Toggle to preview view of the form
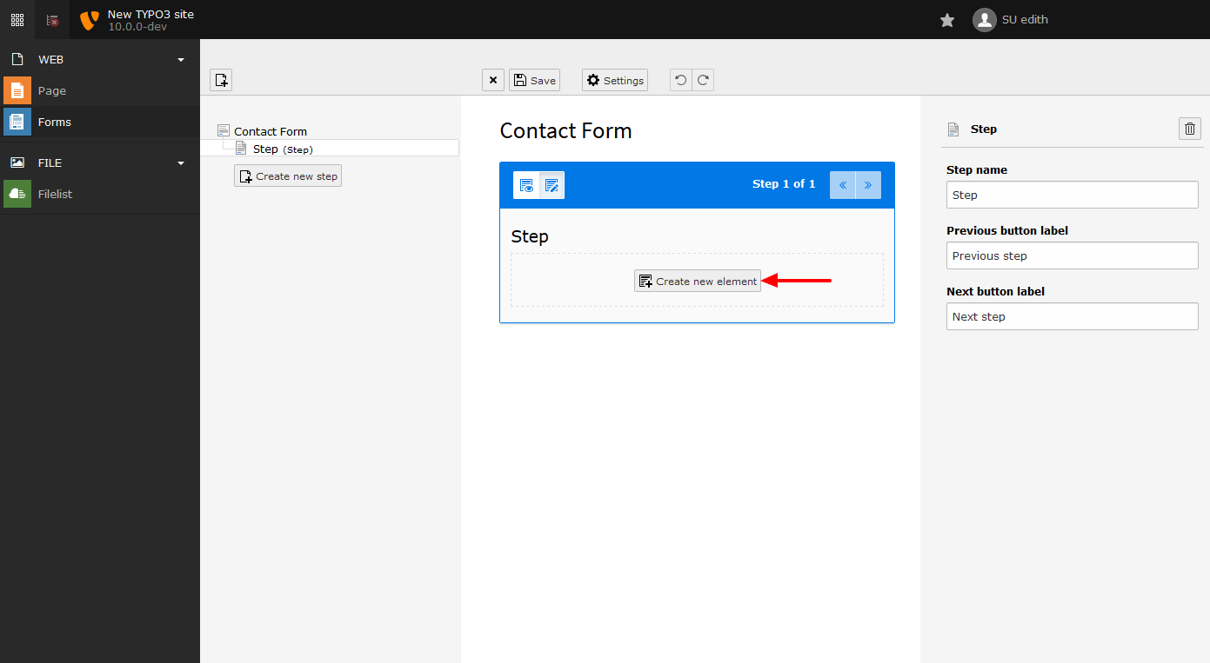 pyautogui.click(x=526, y=185)
